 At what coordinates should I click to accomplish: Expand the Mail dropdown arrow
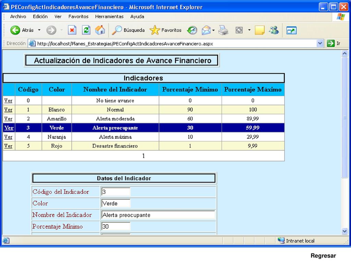point(213,30)
